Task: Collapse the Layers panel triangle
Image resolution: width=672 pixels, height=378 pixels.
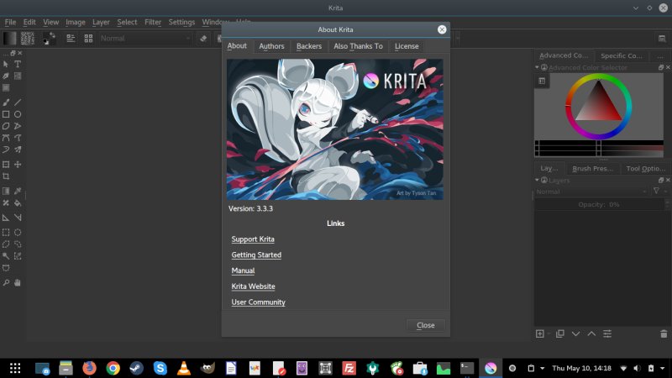Action: [537, 181]
